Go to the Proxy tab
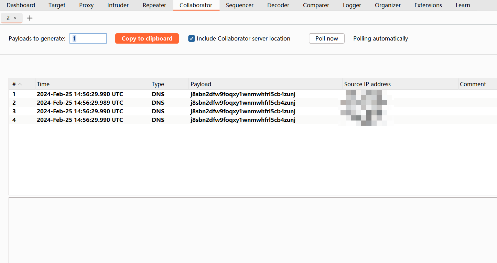The image size is (497, 263). click(x=86, y=5)
